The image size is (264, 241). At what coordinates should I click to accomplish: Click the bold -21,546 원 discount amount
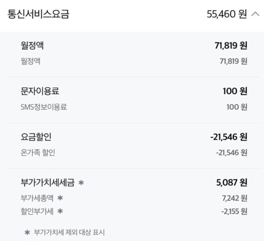click(229, 137)
